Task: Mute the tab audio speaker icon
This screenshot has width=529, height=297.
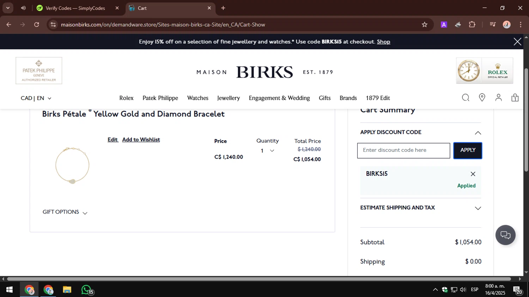Action: 23,8
